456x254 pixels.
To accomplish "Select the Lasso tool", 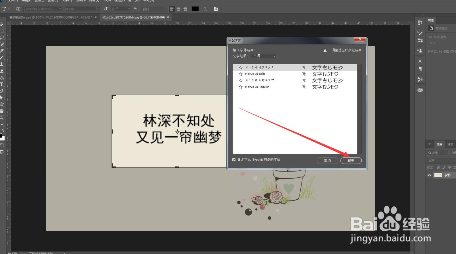I will click(x=2, y=37).
